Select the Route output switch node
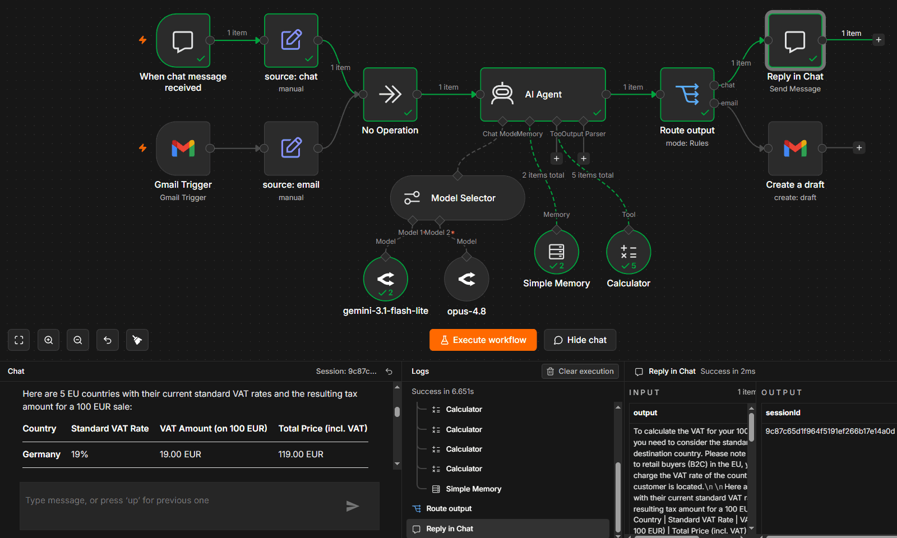897x538 pixels. (x=687, y=94)
